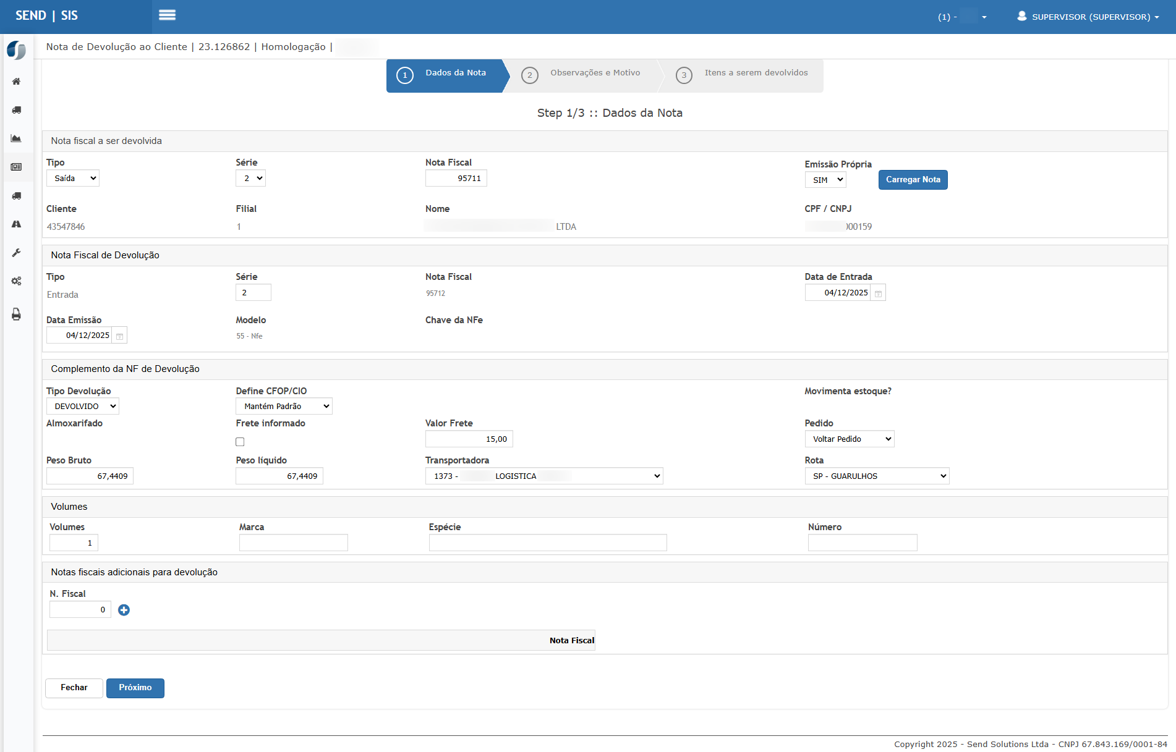
Task: Open the road icon in sidebar
Action: (x=17, y=224)
